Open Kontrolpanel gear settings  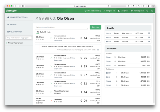click(131, 11)
